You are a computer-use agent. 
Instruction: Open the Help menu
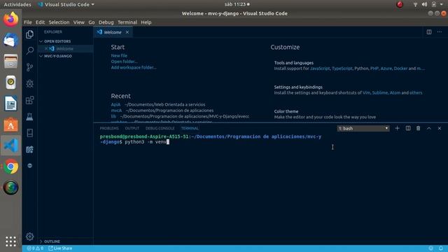pos(146,22)
